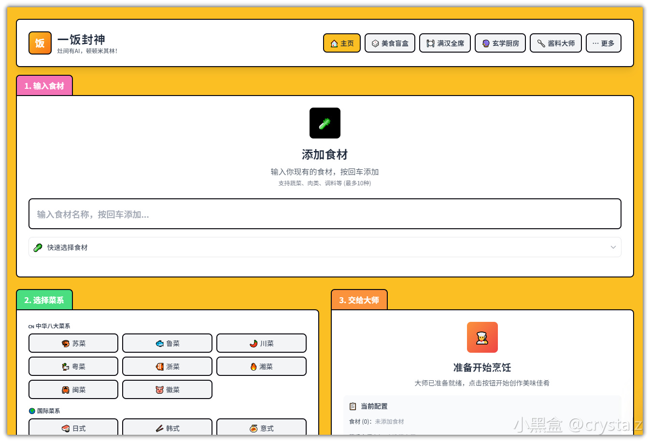The height and width of the screenshot is (442, 650).
Task: Click the 一饭封神 site title
Action: coord(81,40)
